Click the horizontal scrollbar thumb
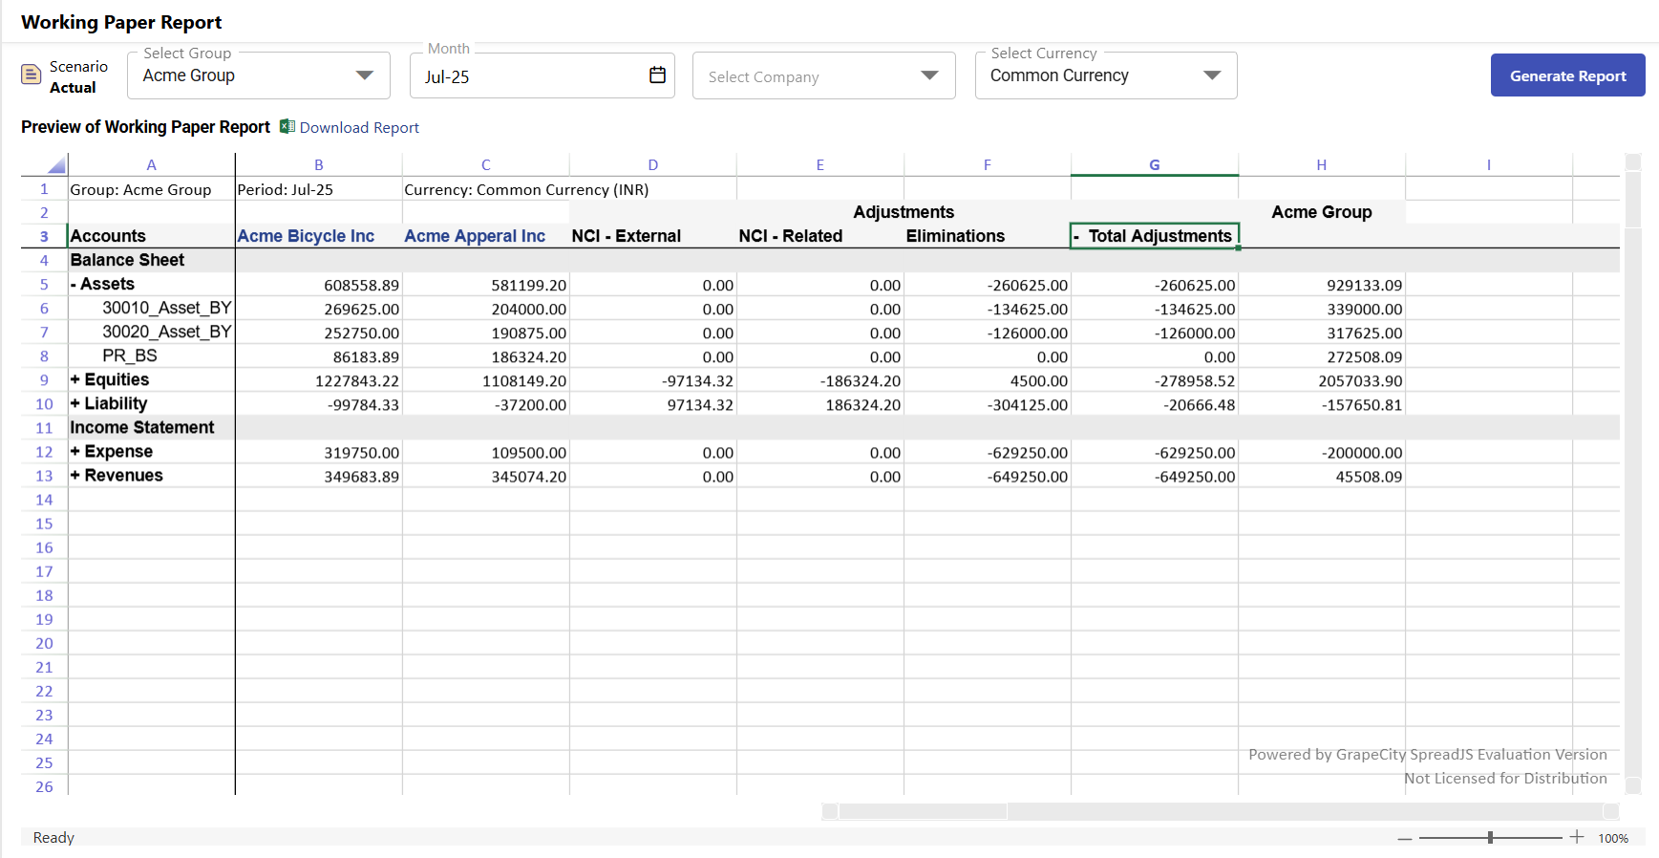 point(923,811)
